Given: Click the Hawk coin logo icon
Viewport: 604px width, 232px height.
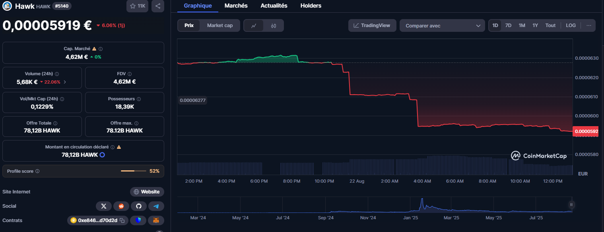Looking at the screenshot, I should point(7,6).
